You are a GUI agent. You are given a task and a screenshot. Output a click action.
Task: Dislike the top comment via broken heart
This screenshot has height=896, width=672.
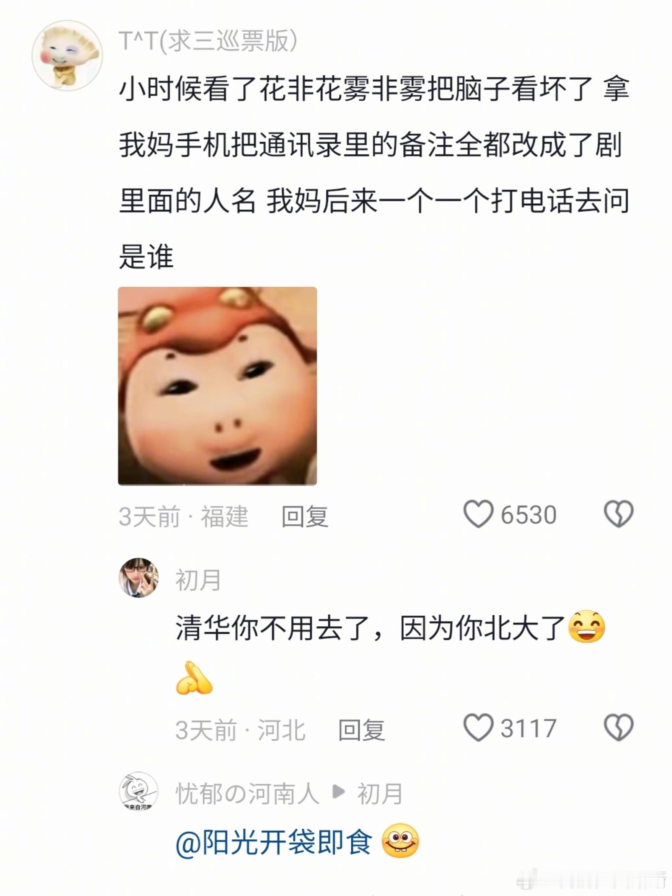click(618, 514)
